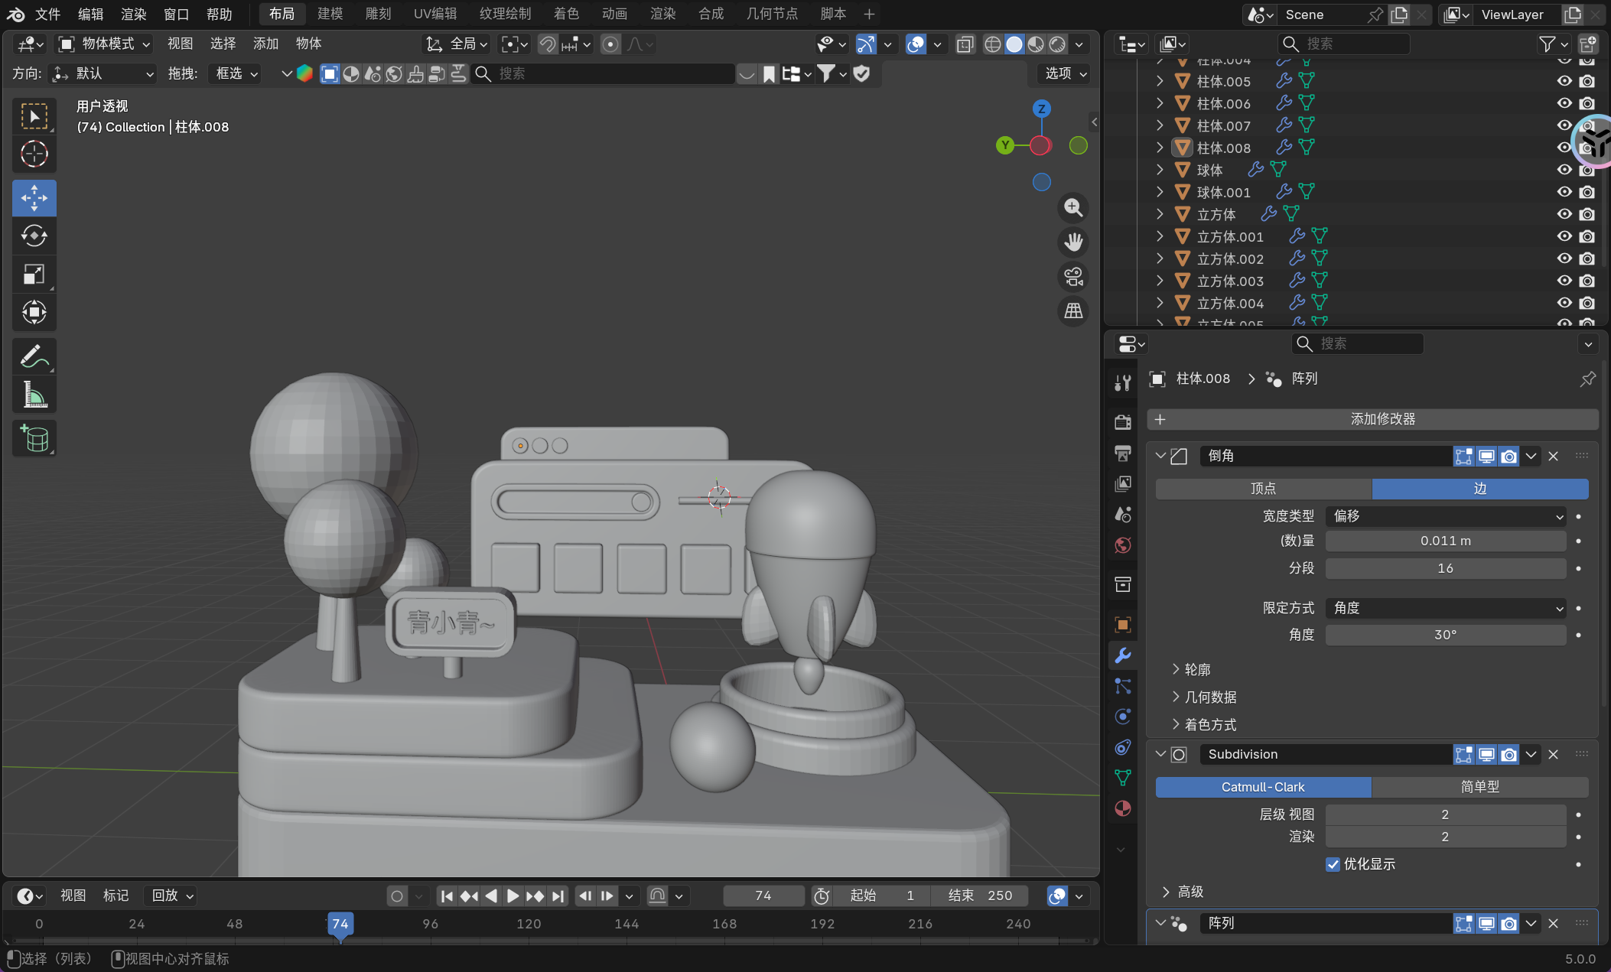Uncheck the 优化显示 checkbox
This screenshot has height=972, width=1611.
pyautogui.click(x=1333, y=864)
